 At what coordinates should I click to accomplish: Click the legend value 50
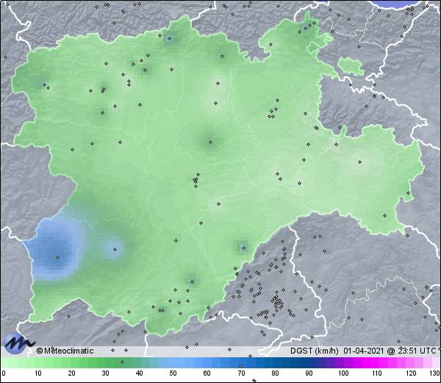point(173,373)
